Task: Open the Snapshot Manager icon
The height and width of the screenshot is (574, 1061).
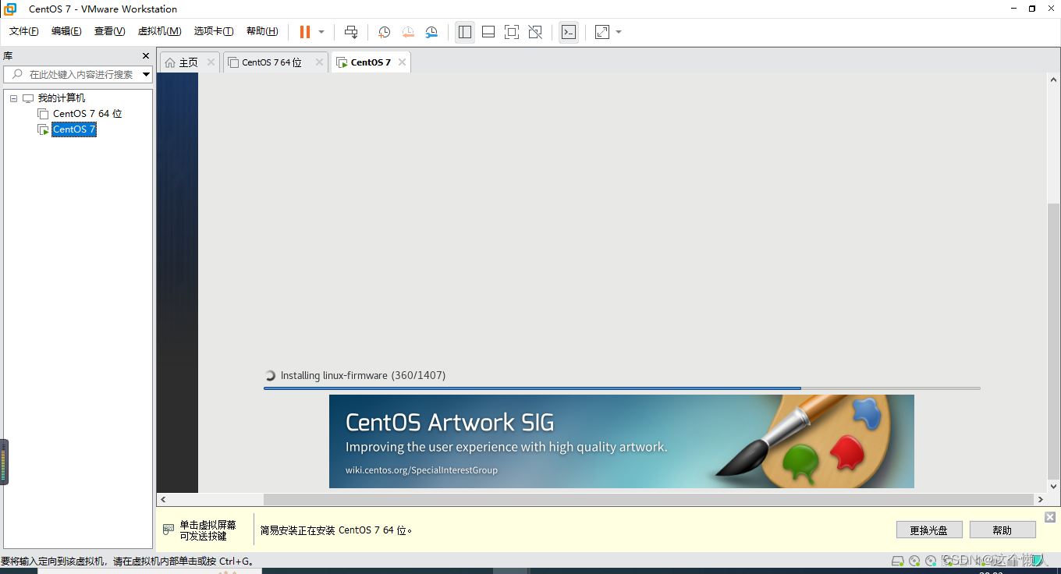Action: (431, 32)
